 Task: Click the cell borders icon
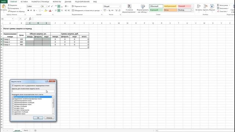point(40,10)
